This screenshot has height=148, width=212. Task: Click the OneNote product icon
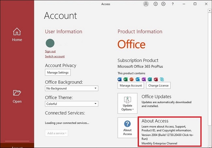[x=144, y=79]
